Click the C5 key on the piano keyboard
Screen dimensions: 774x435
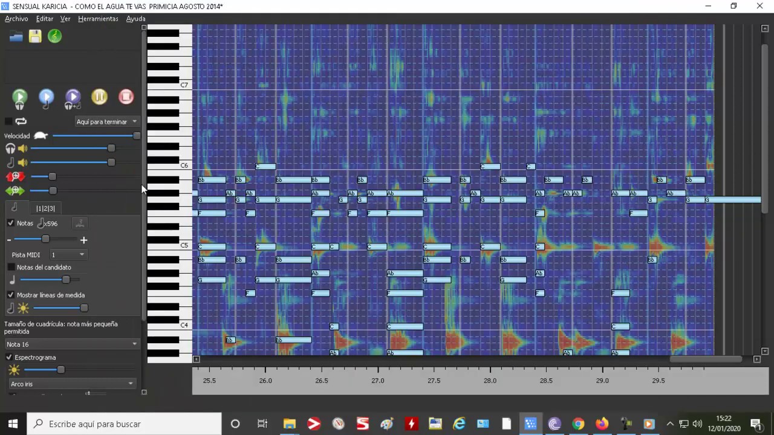click(x=170, y=246)
